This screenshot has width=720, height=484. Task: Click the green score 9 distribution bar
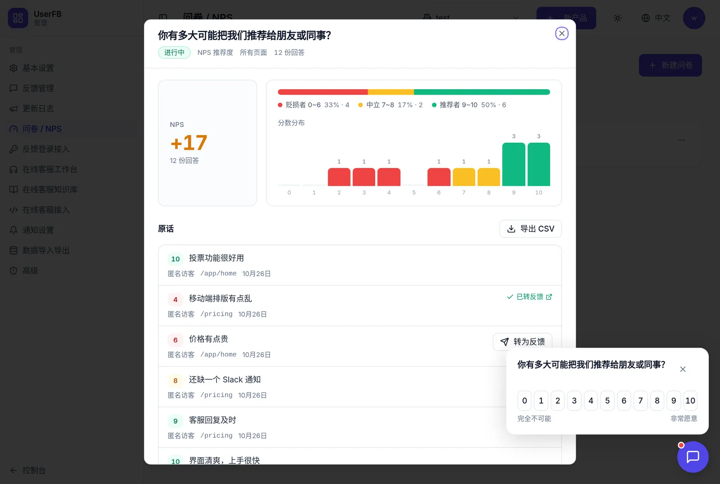coord(514,164)
